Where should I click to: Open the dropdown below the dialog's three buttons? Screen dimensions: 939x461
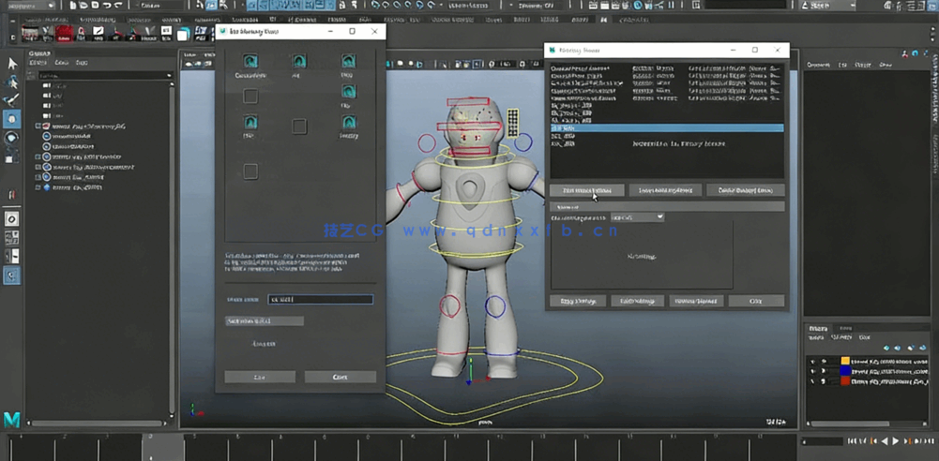[637, 217]
